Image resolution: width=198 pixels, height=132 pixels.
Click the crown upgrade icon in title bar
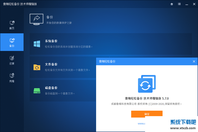[172, 4]
